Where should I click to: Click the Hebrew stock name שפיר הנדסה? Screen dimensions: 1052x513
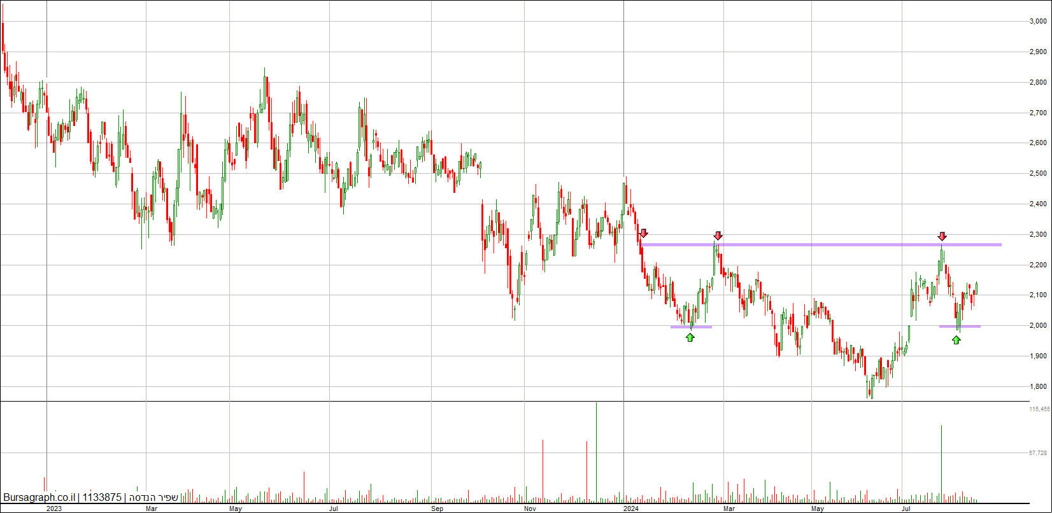(x=154, y=497)
